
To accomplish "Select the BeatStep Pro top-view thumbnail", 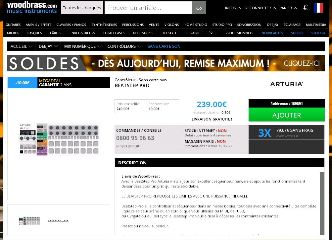I will (x=29, y=221).
